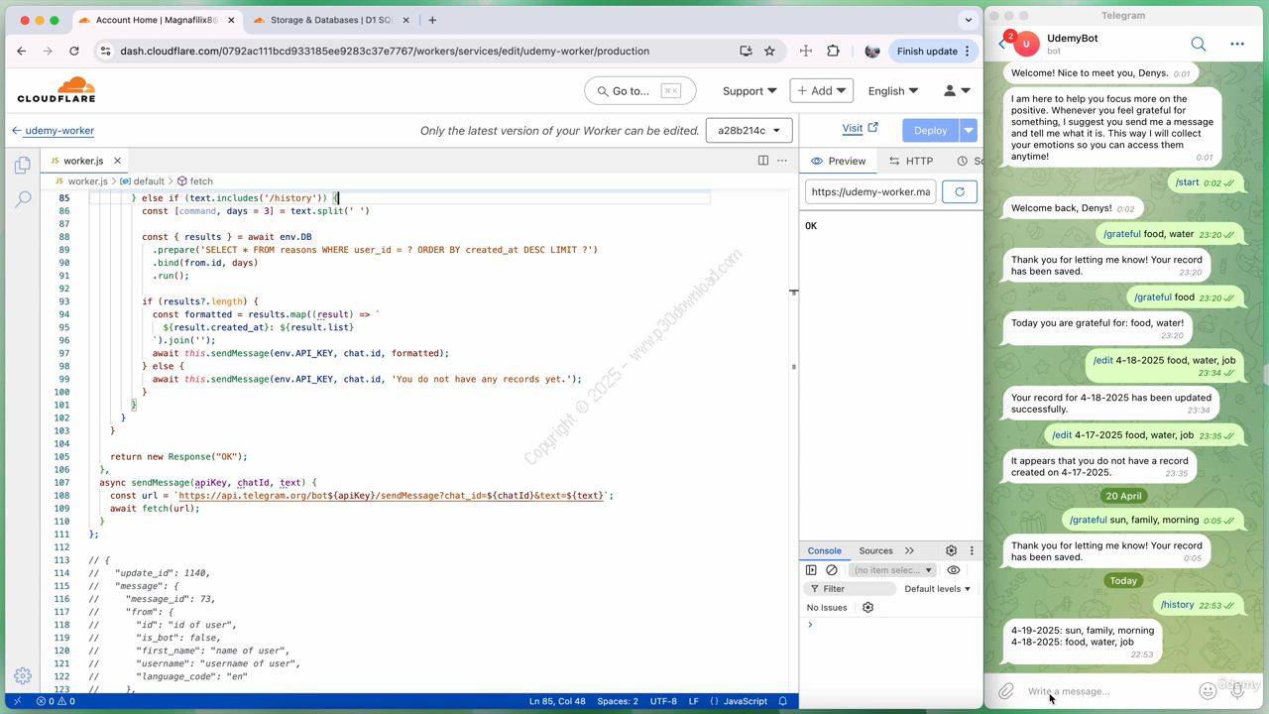Change Spaces: 2 indentation setting
The image size is (1269, 714).
pos(618,701)
